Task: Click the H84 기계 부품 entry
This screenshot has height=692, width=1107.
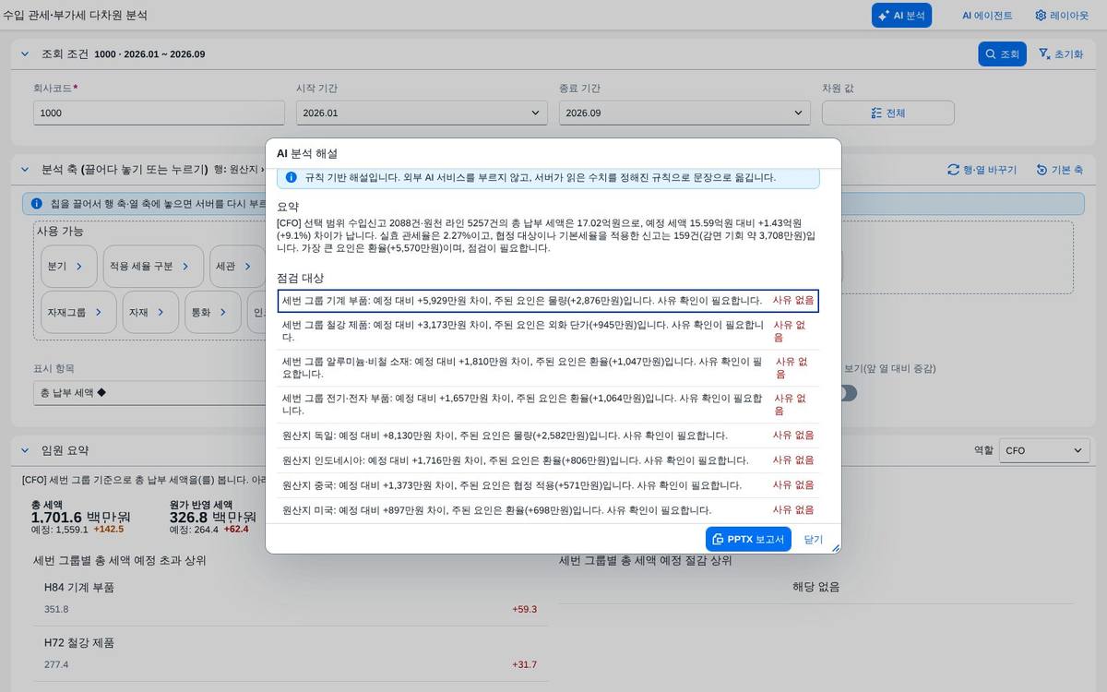Action: (x=79, y=587)
